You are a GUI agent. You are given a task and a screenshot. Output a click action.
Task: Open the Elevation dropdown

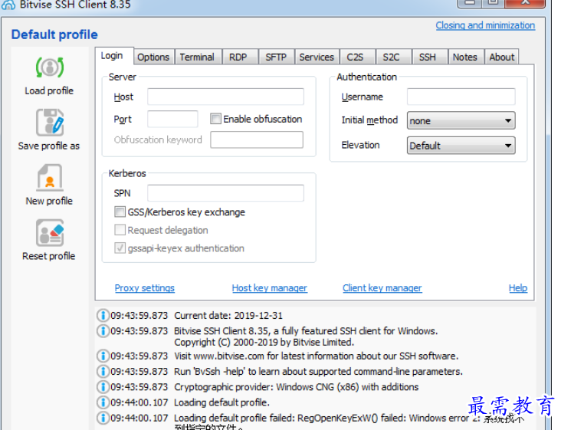click(x=461, y=145)
